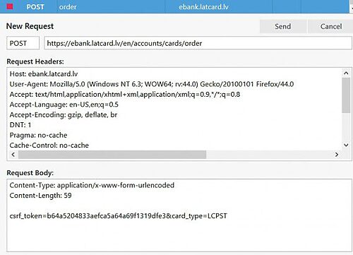Click the red status square icon

10,6
